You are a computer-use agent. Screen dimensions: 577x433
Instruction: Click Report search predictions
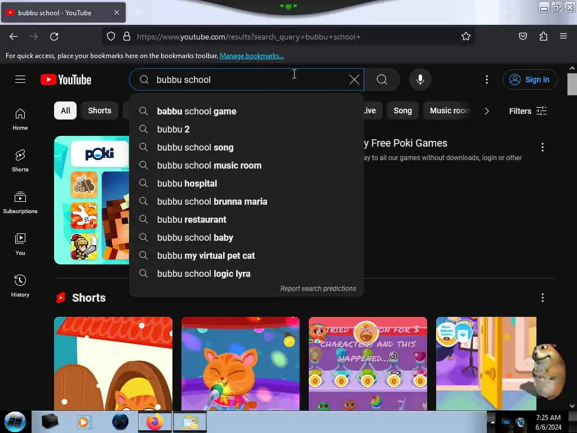coord(318,289)
